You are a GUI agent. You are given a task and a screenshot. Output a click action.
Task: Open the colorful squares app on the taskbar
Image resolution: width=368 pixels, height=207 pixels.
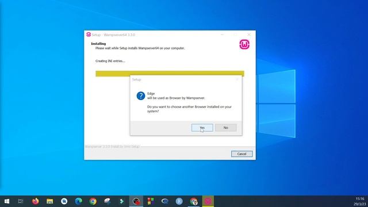(x=151, y=201)
